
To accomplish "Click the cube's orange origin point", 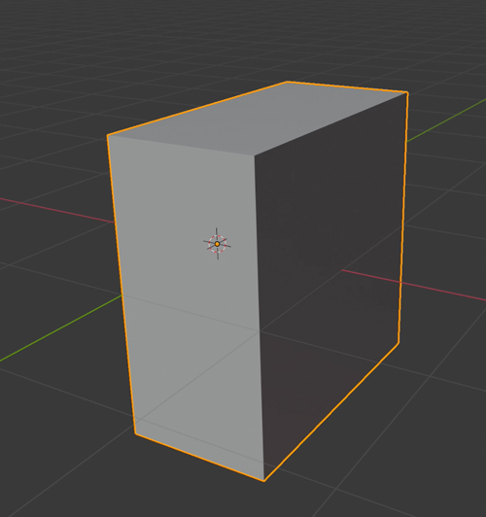I will [x=217, y=244].
